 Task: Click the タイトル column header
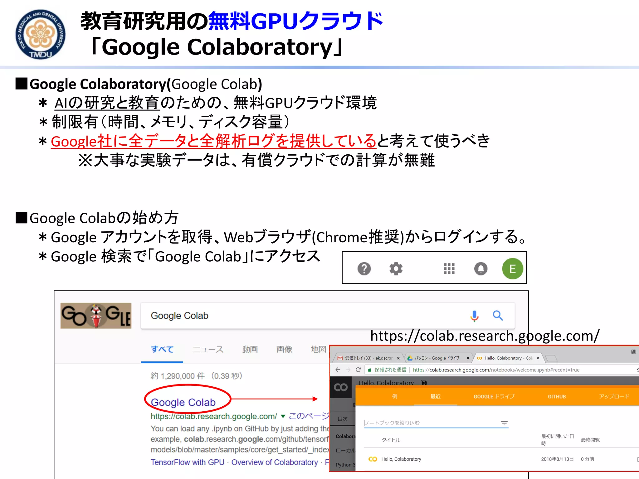coord(391,440)
